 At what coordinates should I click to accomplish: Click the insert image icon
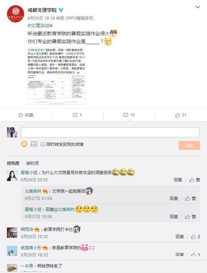coord(34,144)
